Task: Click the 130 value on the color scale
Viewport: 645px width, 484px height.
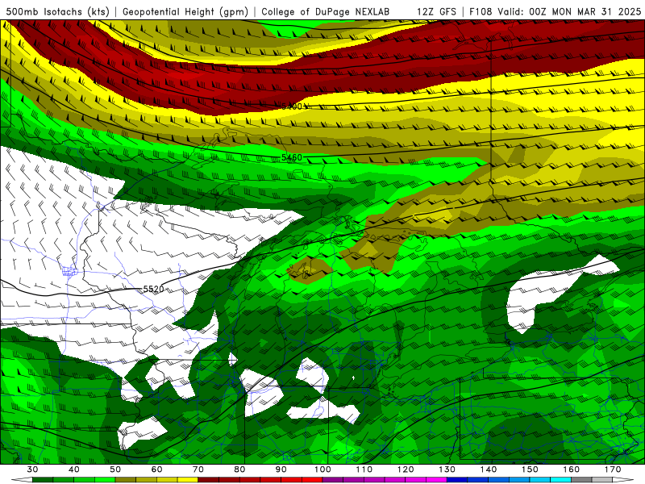Action: point(447,469)
